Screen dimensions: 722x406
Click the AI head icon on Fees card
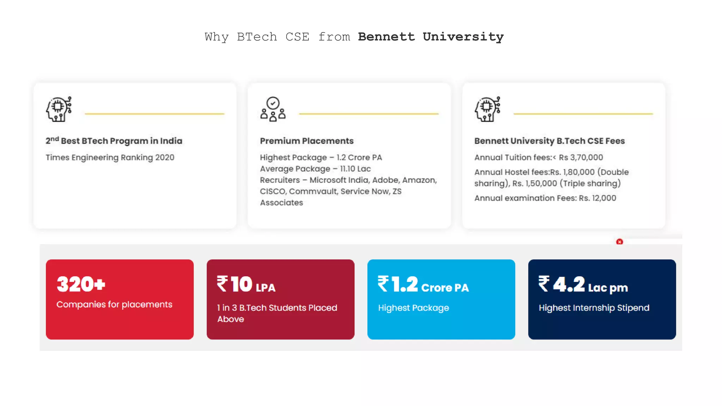click(488, 109)
